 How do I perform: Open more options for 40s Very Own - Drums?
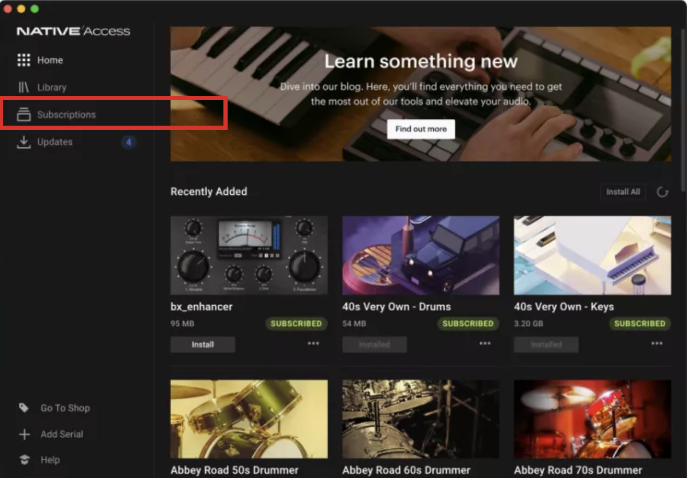(485, 343)
